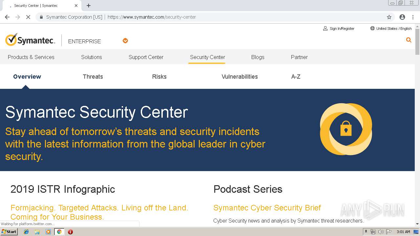
Task: Click the Symantec logo
Action: pos(30,40)
